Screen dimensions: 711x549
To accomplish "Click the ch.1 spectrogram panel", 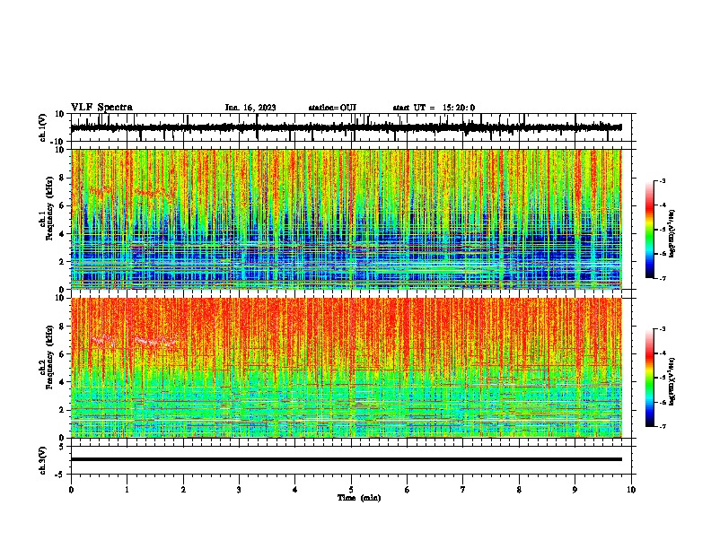I will coord(346,219).
